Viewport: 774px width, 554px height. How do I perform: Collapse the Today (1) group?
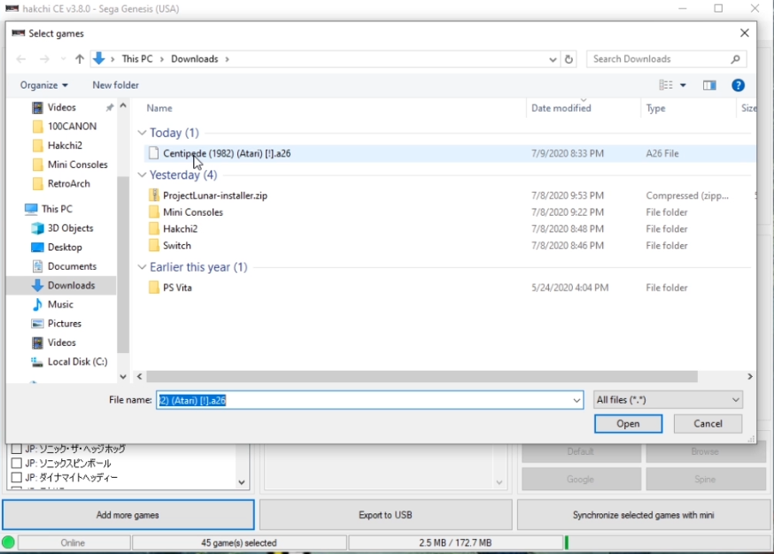tap(143, 133)
